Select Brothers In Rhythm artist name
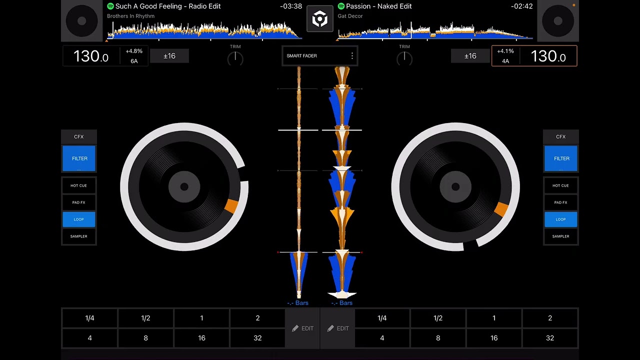Image resolution: width=640 pixels, height=360 pixels. (130, 16)
